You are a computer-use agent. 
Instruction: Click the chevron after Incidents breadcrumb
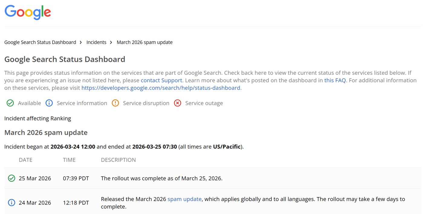point(111,42)
